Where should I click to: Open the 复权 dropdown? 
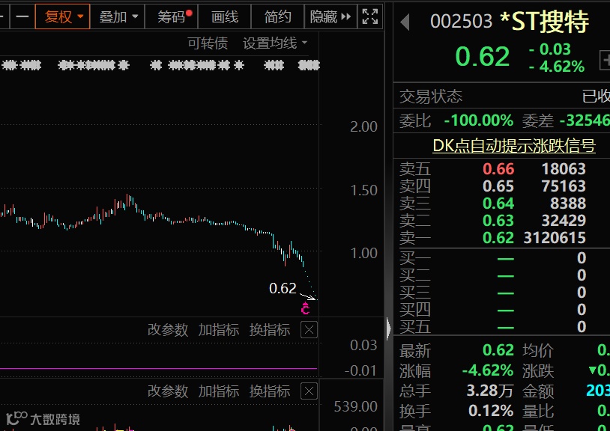coord(63,16)
